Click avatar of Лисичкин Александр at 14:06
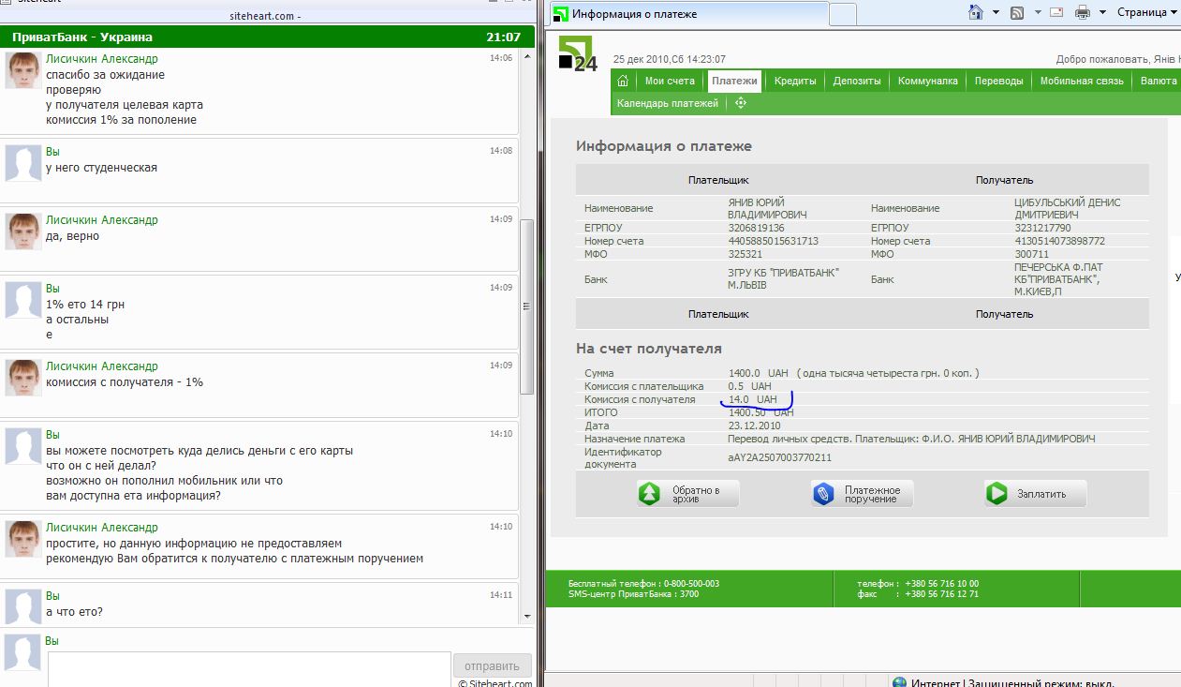1181x687 pixels. pyautogui.click(x=22, y=70)
